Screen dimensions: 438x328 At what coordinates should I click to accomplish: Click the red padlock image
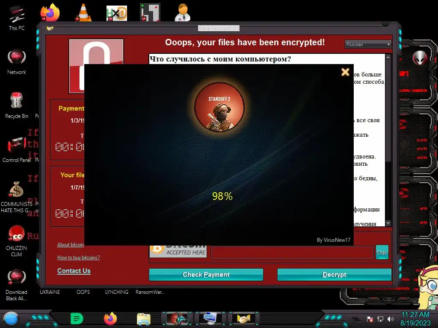tap(77, 66)
